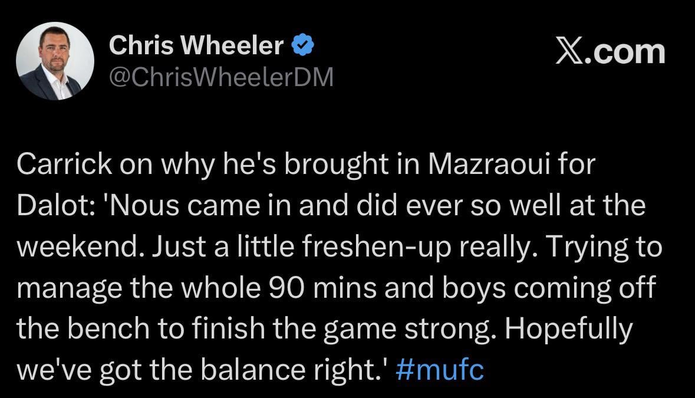The height and width of the screenshot is (398, 695).
Task: Click the blue verified badge
Action: click(x=303, y=45)
